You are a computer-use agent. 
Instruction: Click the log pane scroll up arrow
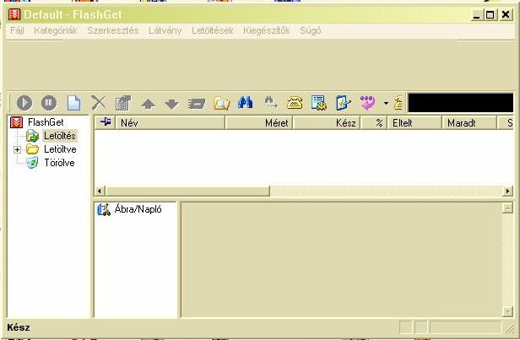(x=507, y=208)
